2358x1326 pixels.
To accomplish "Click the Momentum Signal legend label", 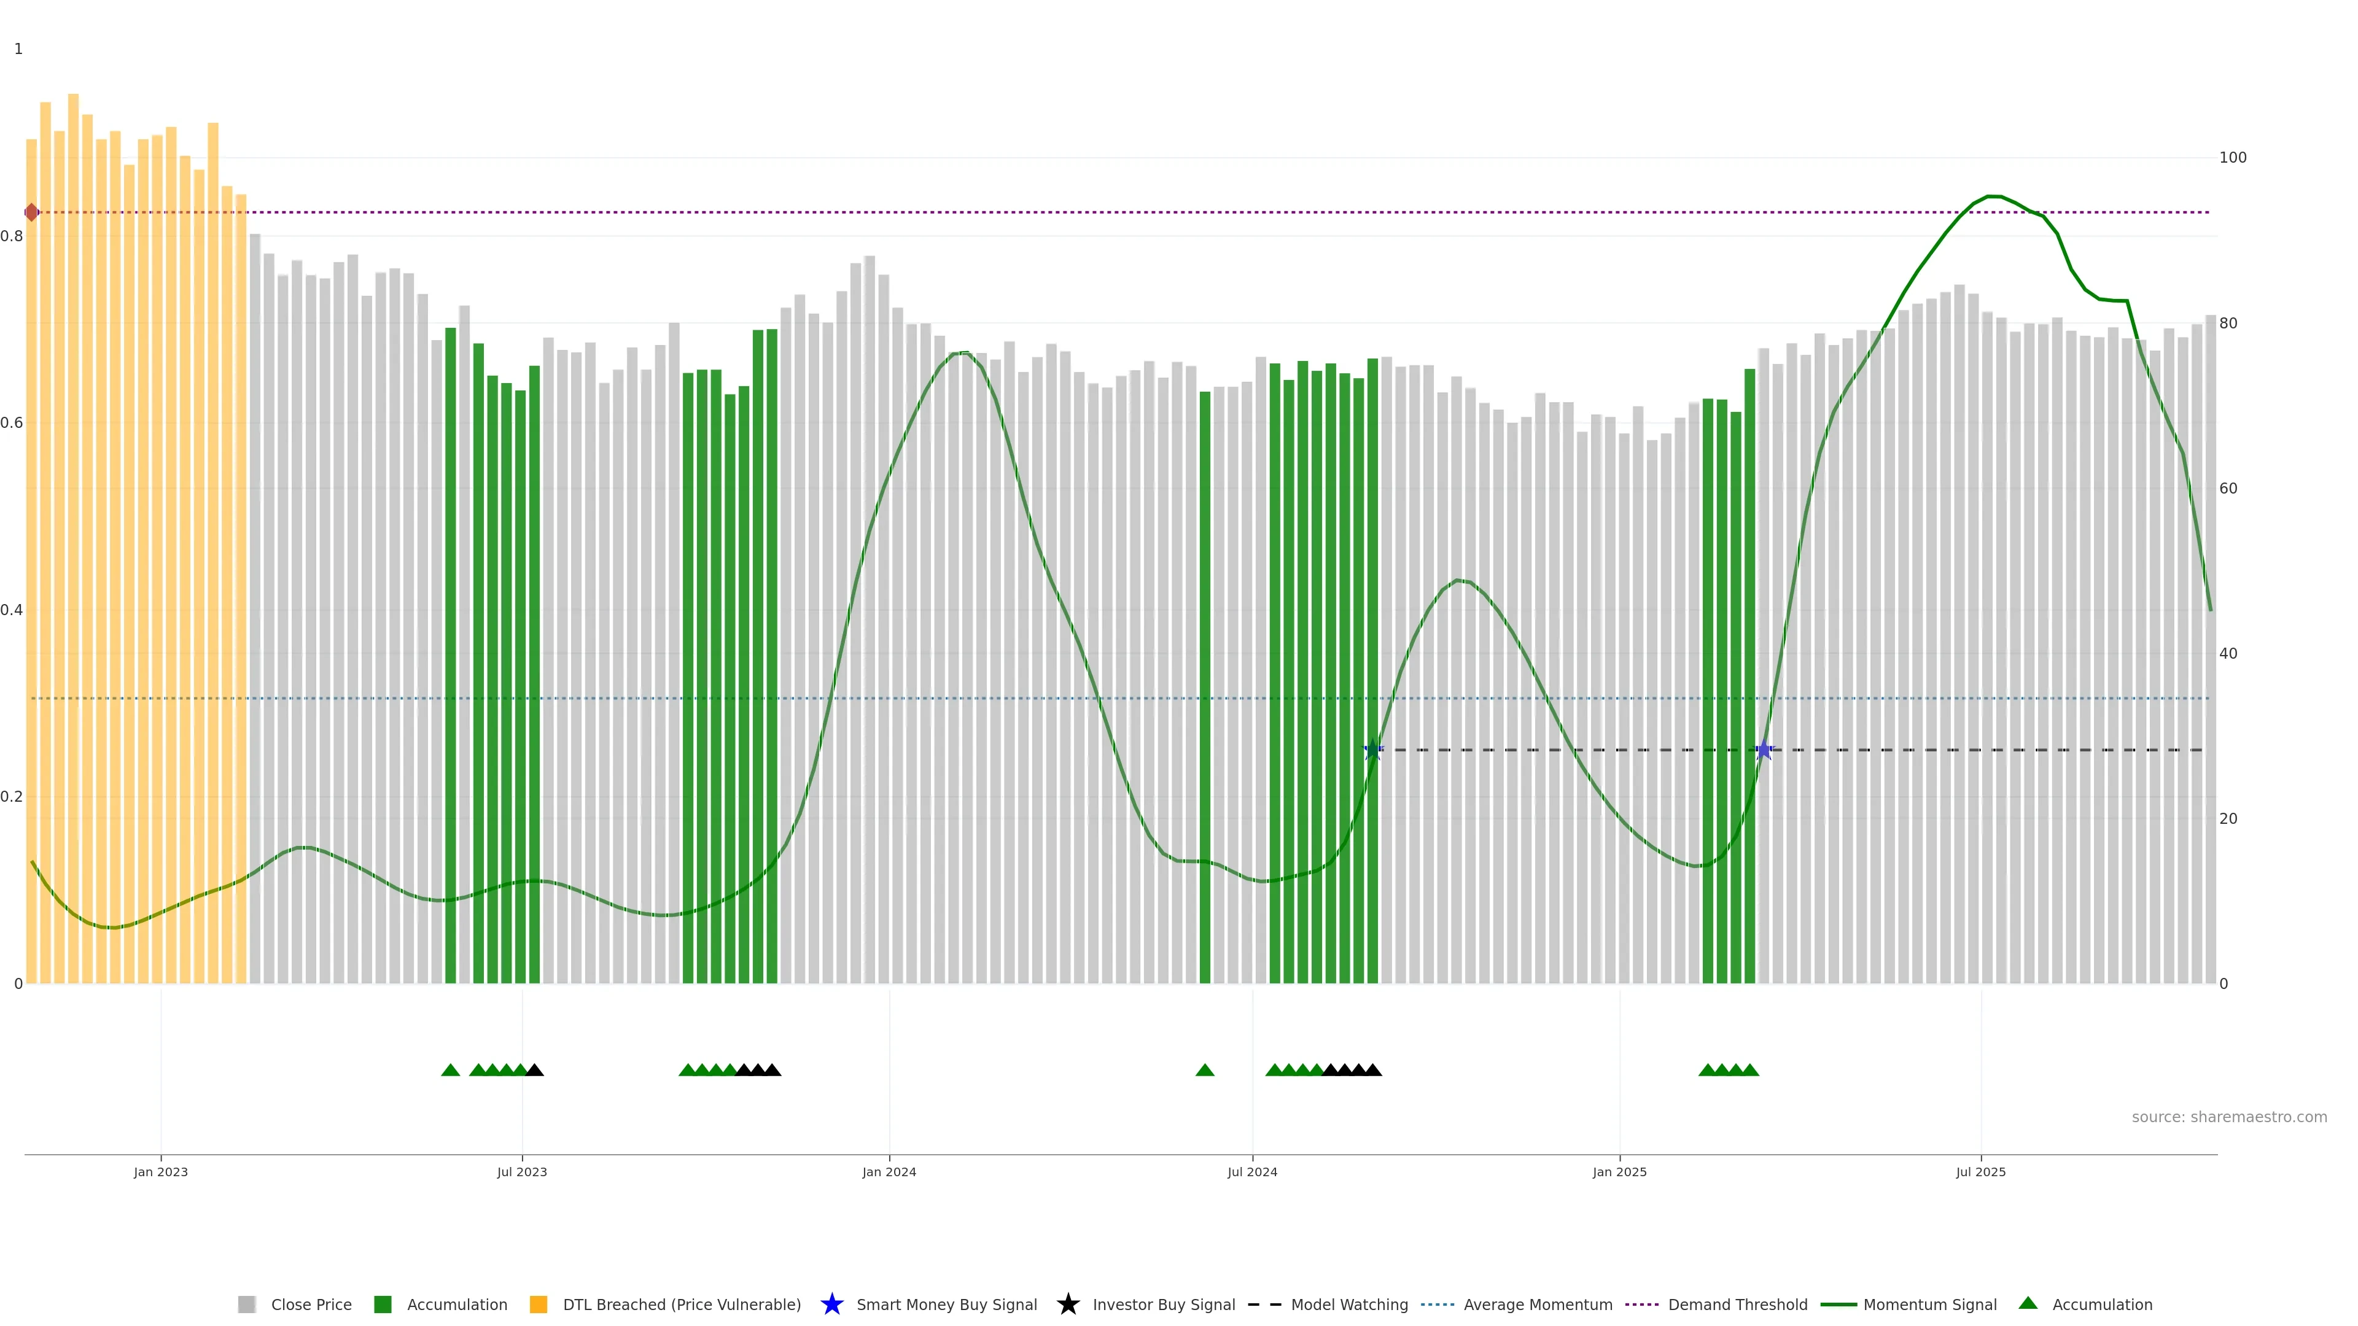I will coord(1929,1304).
